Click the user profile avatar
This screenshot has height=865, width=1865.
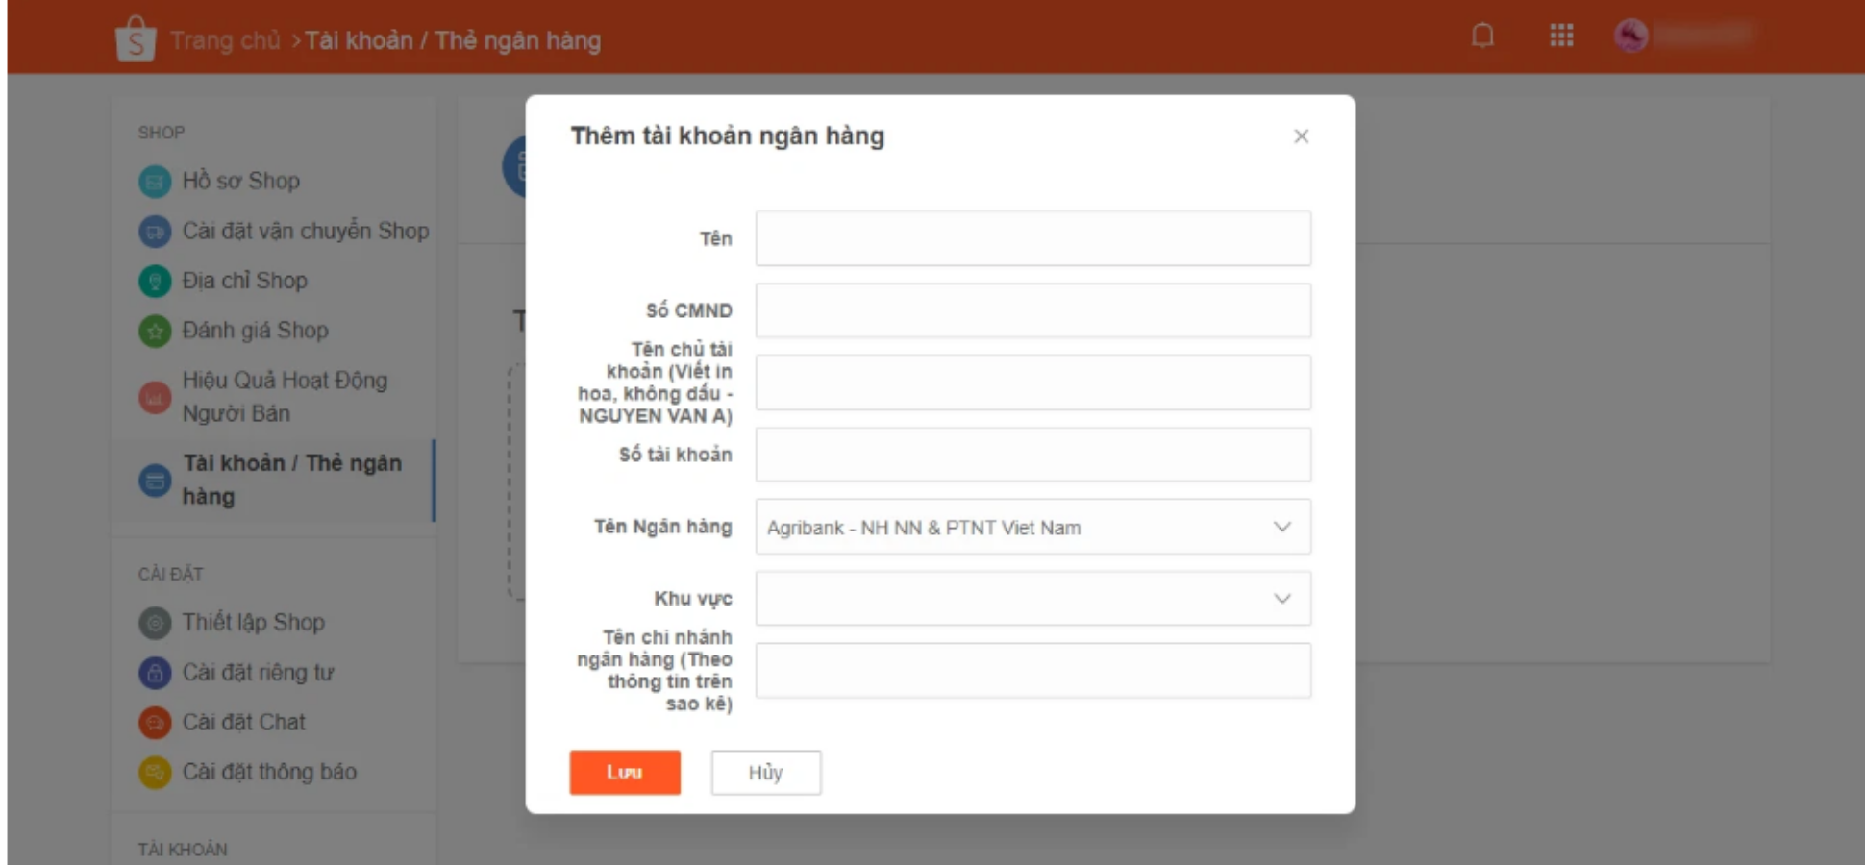click(1630, 37)
